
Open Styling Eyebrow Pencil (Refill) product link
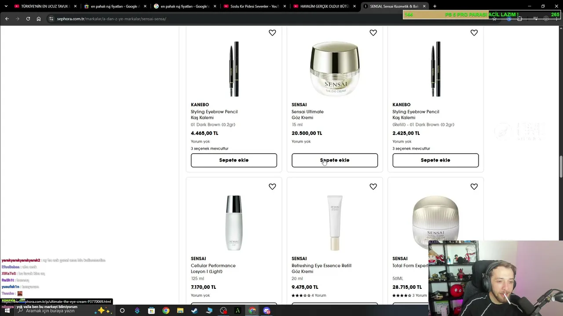[416, 115]
